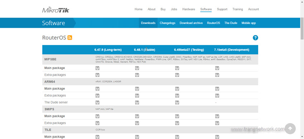Click the Software section heading
Screen dimensions: 304x139
pos(54,23)
